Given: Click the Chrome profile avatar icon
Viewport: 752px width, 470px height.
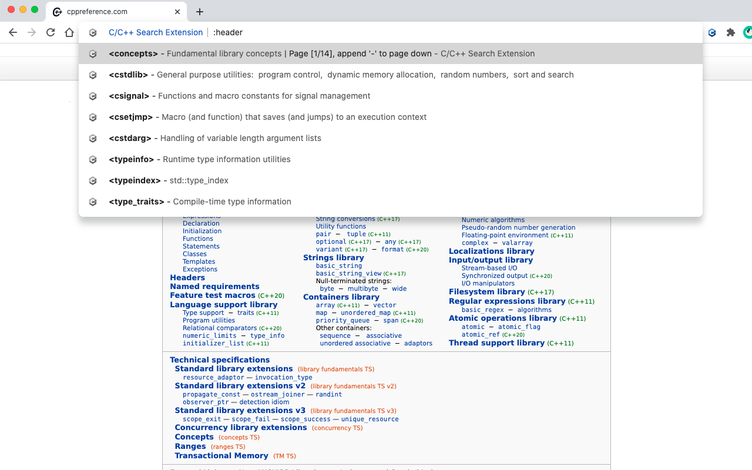Looking at the screenshot, I should pos(747,32).
